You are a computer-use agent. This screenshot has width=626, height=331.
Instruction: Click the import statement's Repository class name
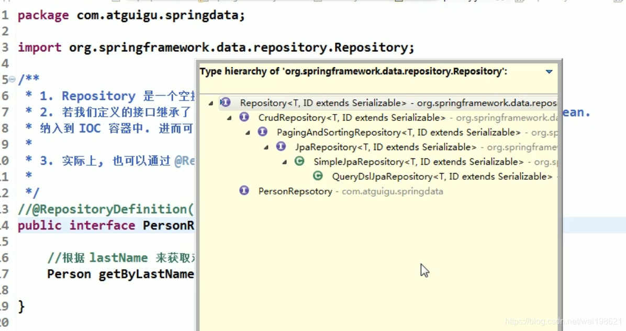pyautogui.click(x=371, y=48)
